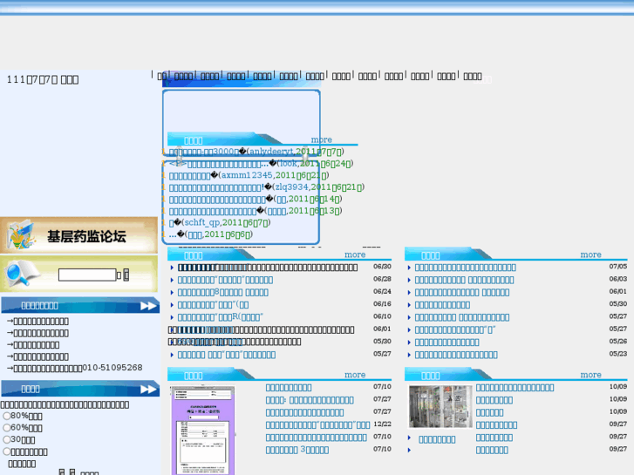Open the pharmacy shelves photo thumbnail
Screen dimensions: 634x475
(440, 406)
